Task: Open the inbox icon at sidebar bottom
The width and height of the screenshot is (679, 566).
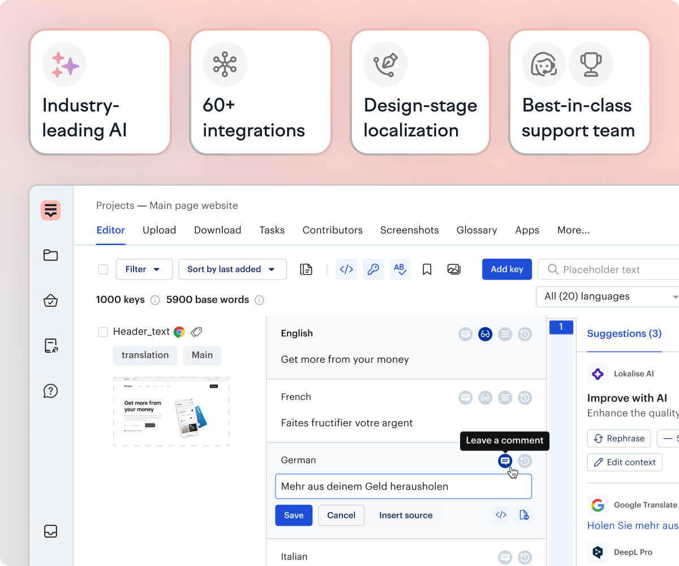Action: tap(51, 531)
